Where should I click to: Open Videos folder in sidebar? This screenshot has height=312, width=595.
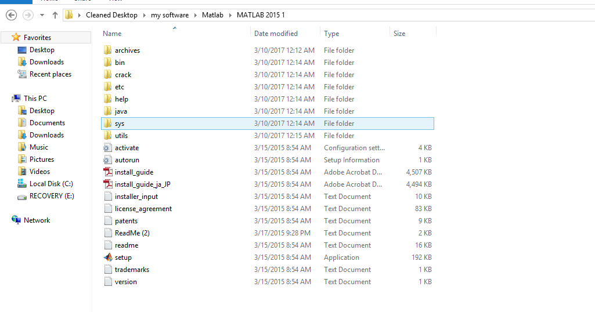click(x=39, y=171)
